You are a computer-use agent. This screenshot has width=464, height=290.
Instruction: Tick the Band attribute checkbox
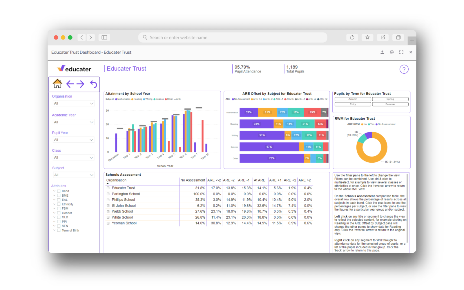pos(59,191)
